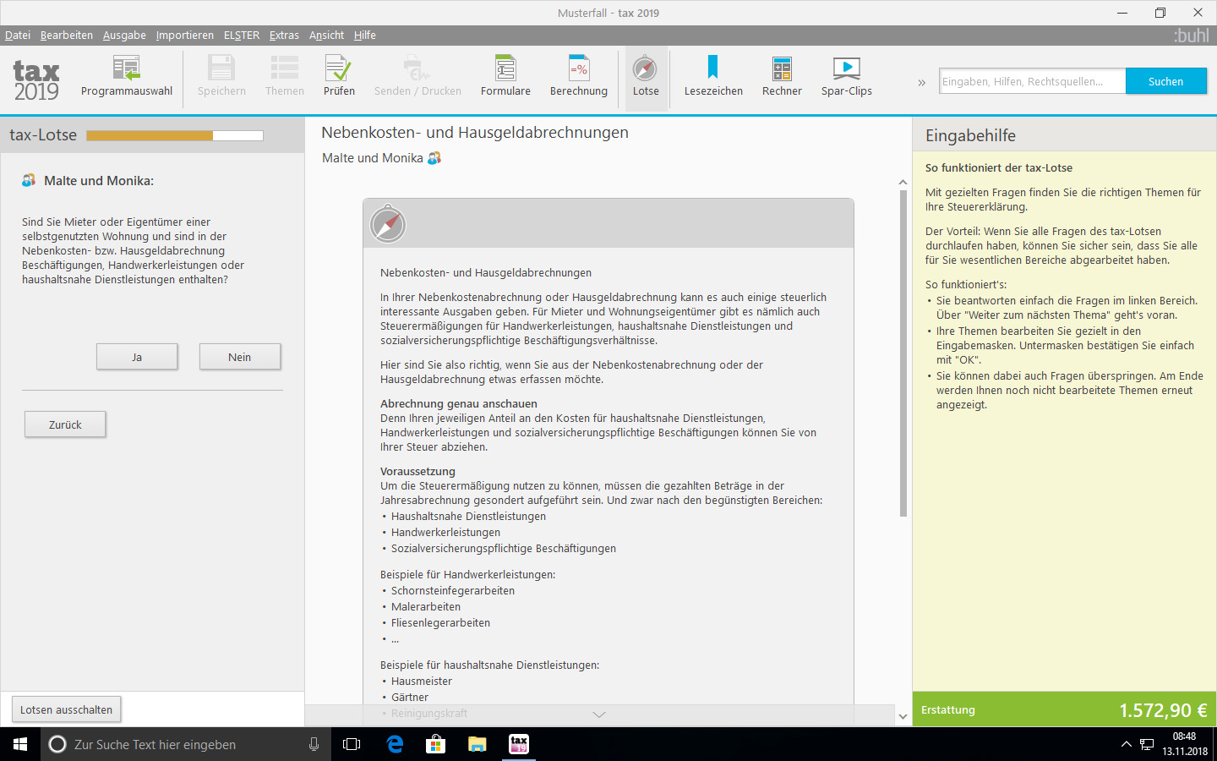Expand help text with bottom chevron
The height and width of the screenshot is (761, 1217).
coord(599,714)
